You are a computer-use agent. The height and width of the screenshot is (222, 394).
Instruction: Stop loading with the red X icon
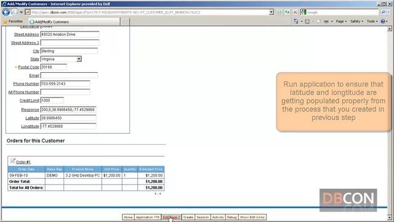click(x=295, y=12)
